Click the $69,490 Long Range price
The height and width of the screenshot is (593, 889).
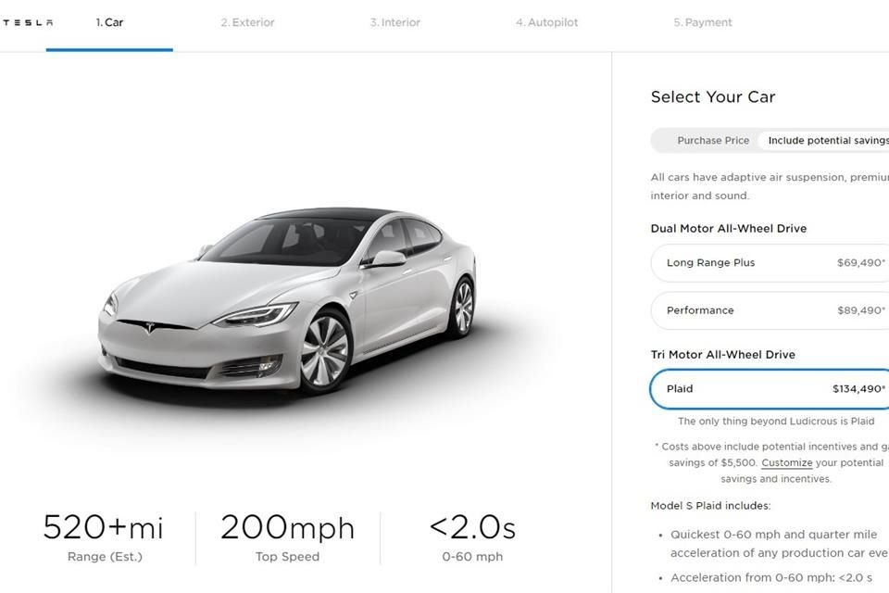tap(860, 263)
